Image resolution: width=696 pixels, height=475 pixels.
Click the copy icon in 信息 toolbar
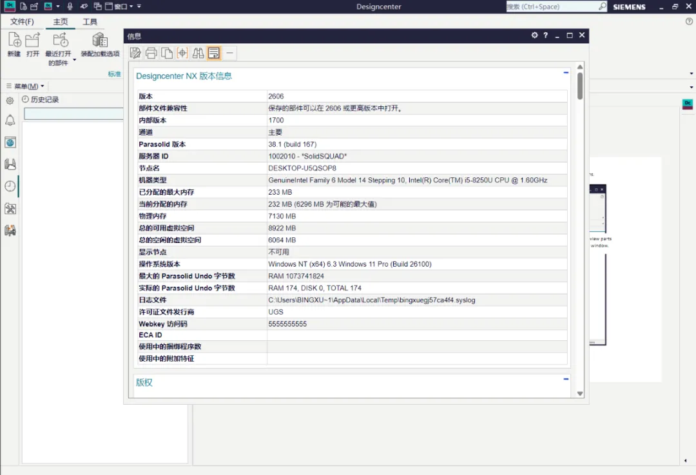click(x=167, y=53)
